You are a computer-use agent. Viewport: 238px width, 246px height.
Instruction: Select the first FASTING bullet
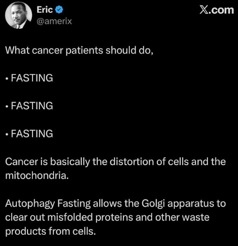[32, 78]
